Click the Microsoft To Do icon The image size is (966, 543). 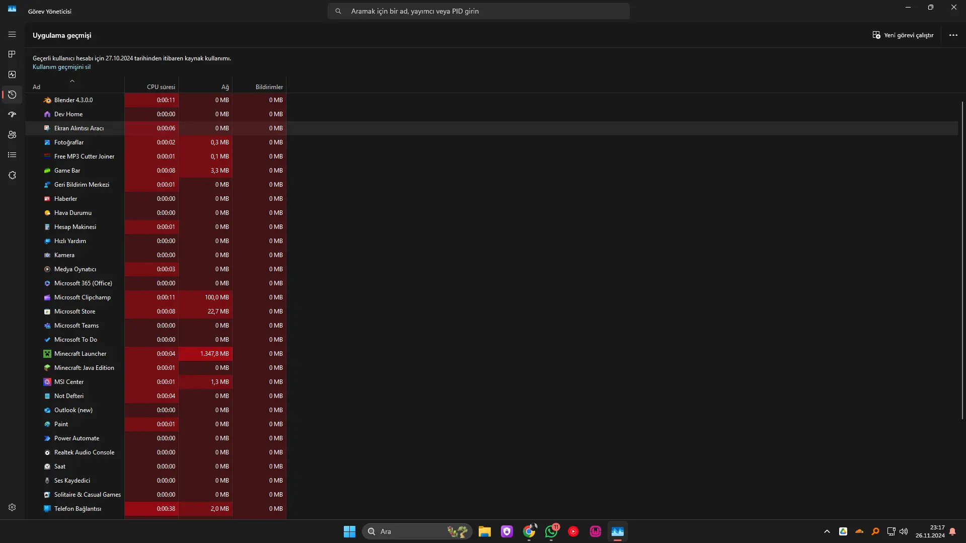[47, 340]
